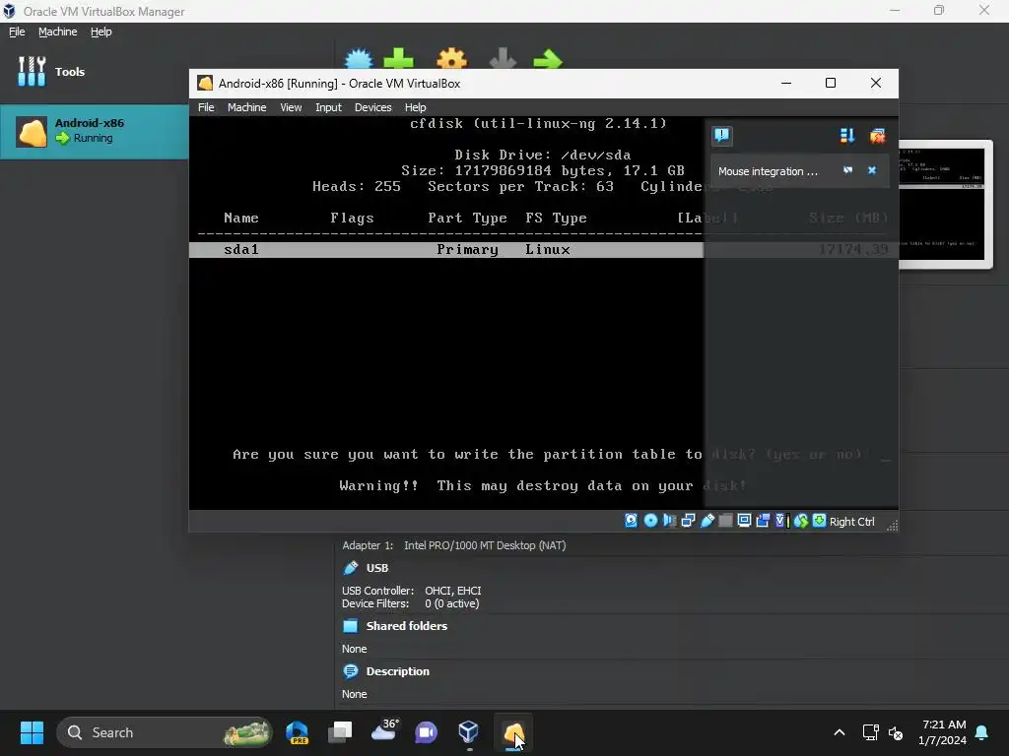Open Help menu in VM window

pyautogui.click(x=415, y=107)
